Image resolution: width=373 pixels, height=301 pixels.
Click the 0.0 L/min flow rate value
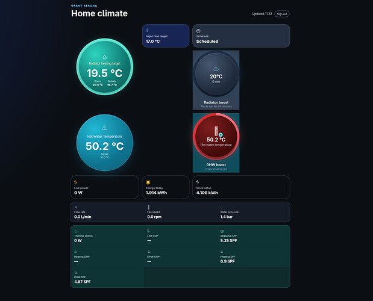pos(83,217)
